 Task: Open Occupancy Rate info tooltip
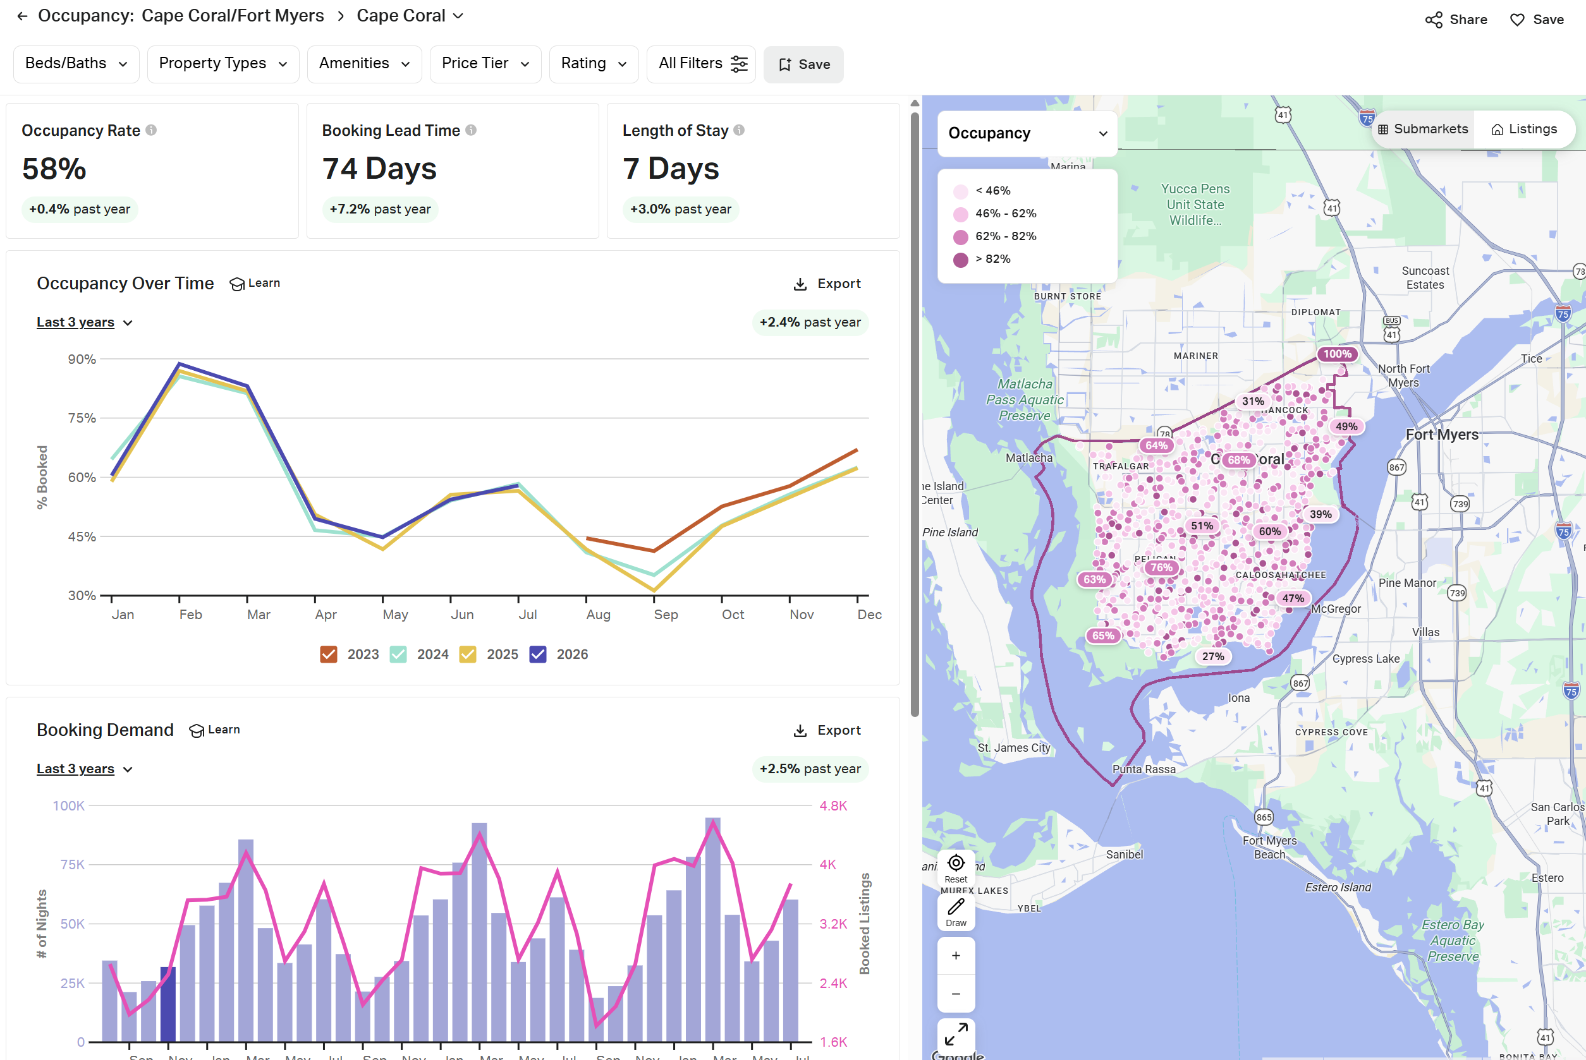[152, 129]
